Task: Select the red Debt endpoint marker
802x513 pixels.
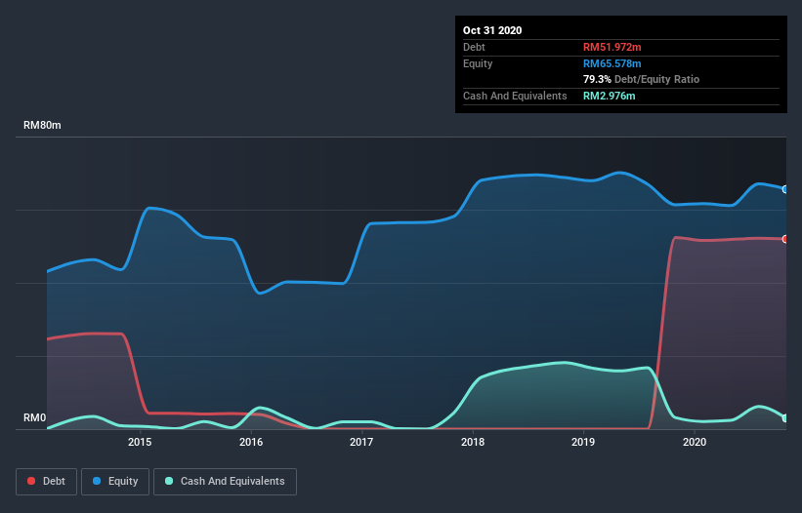Action: pos(785,239)
